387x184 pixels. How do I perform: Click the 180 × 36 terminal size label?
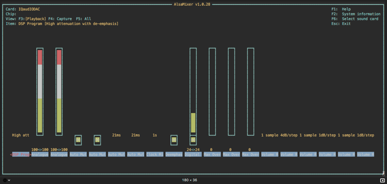(190, 180)
